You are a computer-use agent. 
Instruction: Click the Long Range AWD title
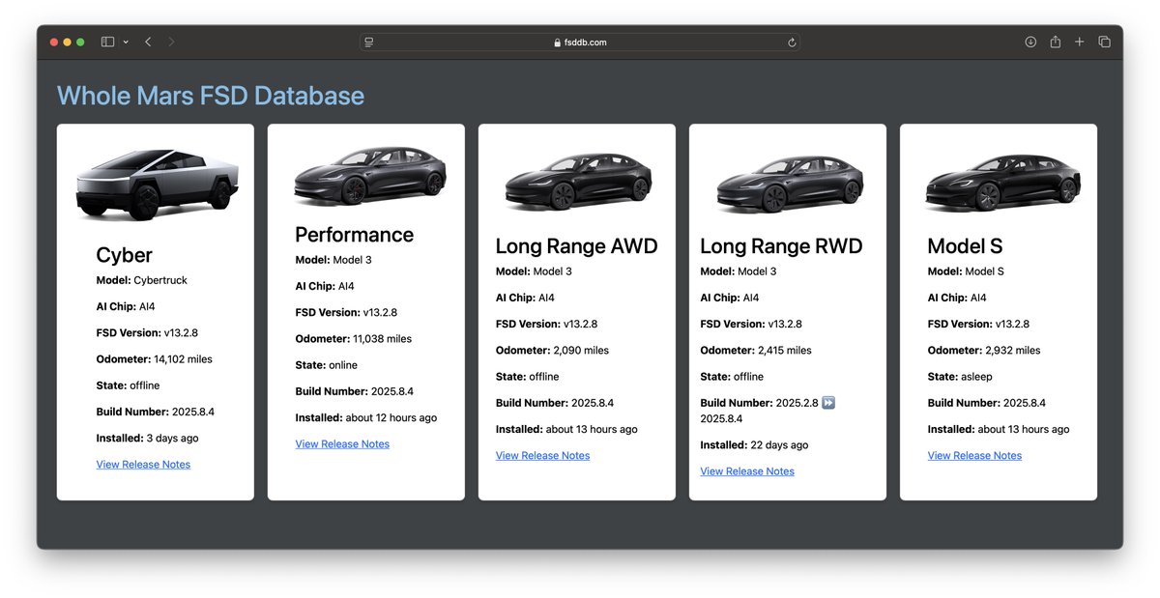coord(577,246)
